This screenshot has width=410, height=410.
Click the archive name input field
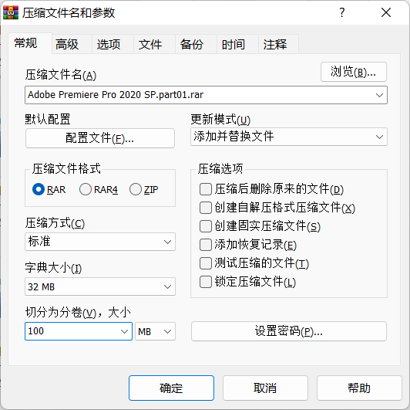point(206,95)
